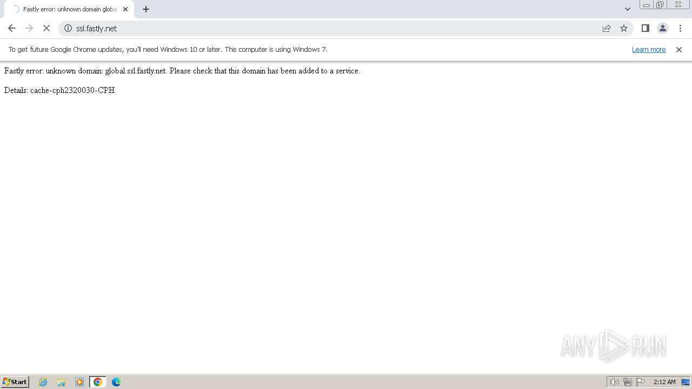Screen dimensions: 692x389
Task: Open the Windows Start menu
Action: 15,382
